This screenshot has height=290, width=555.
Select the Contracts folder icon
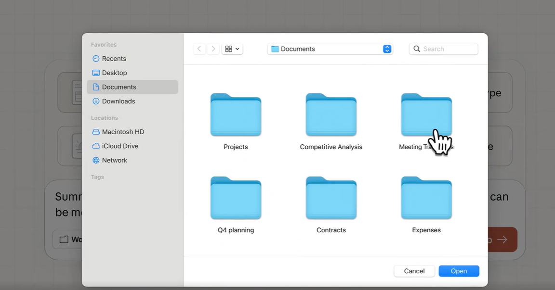pos(331,199)
